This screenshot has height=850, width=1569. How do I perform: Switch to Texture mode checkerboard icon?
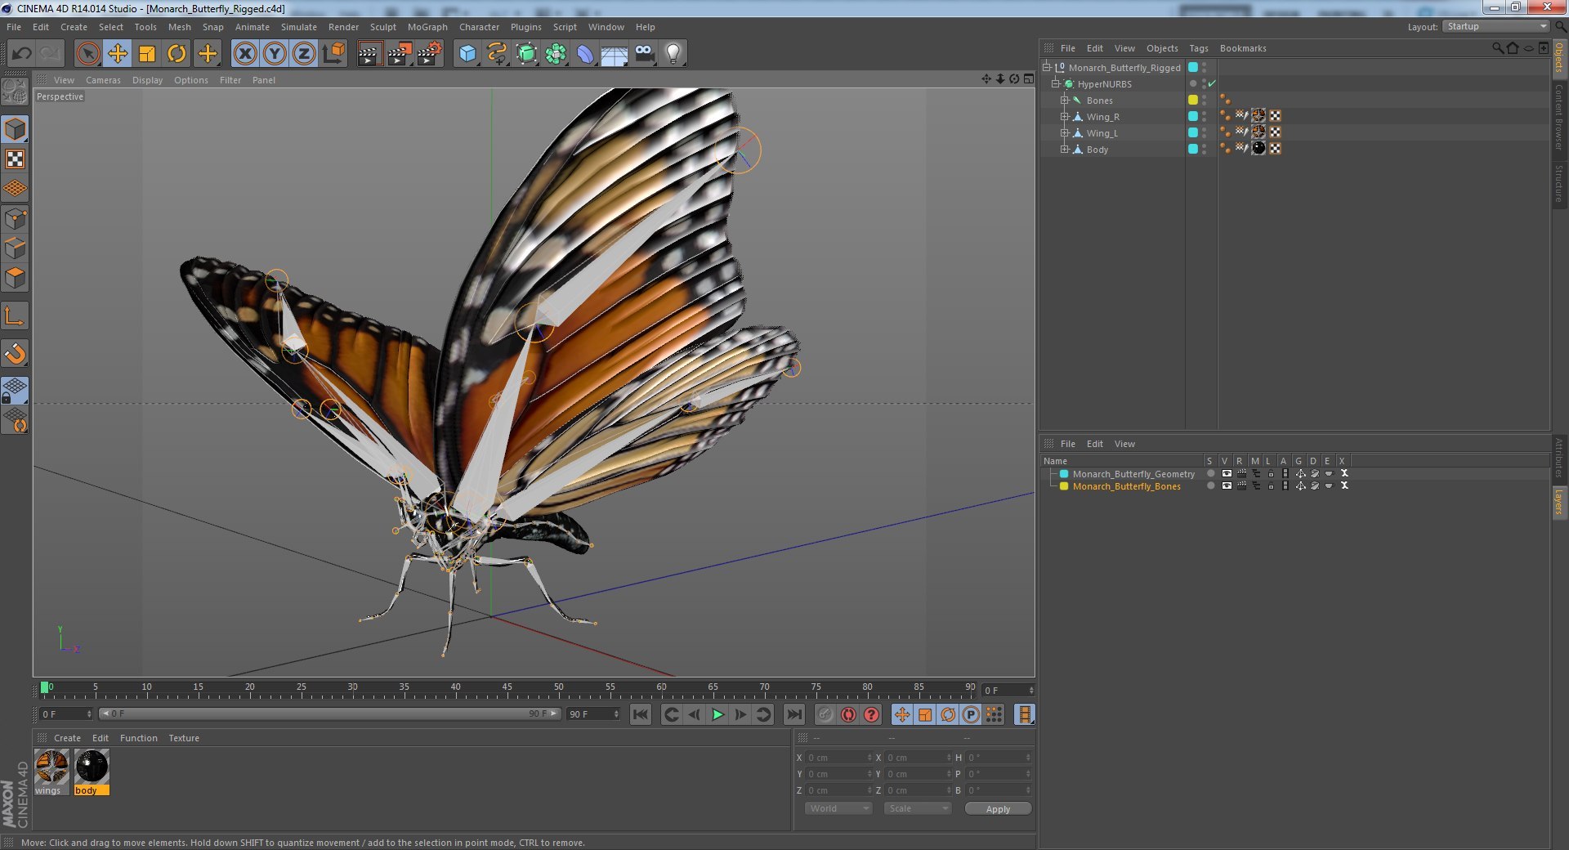point(15,159)
